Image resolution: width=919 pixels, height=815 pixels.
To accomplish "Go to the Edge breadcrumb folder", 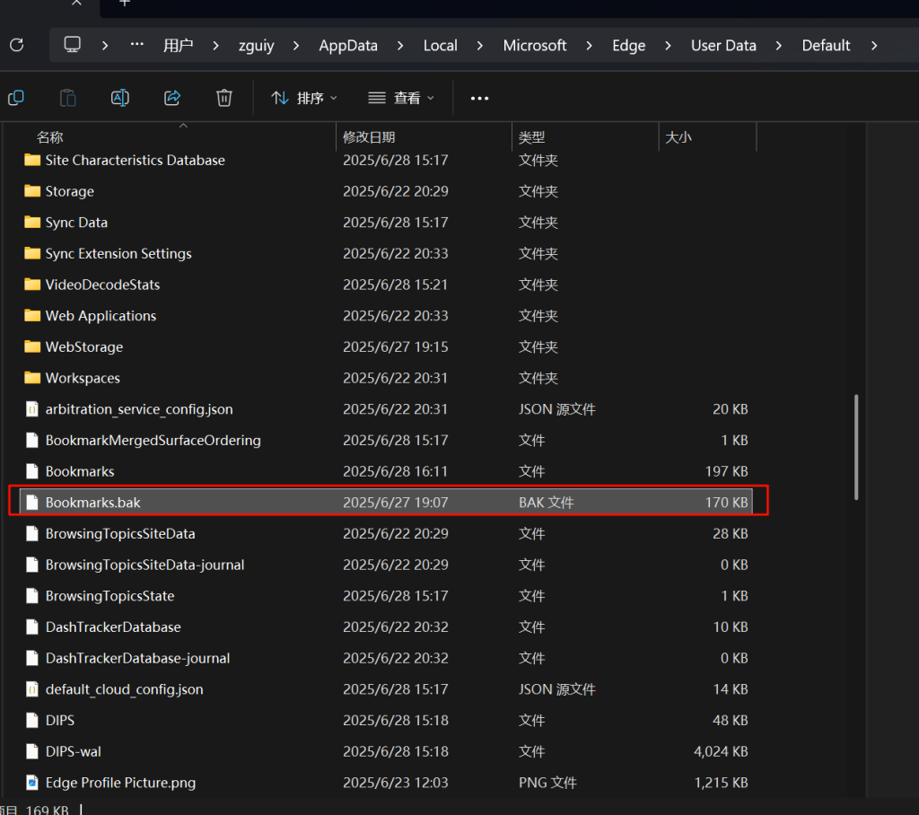I will [x=629, y=45].
